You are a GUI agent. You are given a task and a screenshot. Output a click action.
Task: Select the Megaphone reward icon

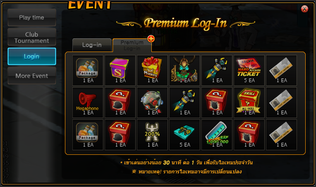[88, 102]
